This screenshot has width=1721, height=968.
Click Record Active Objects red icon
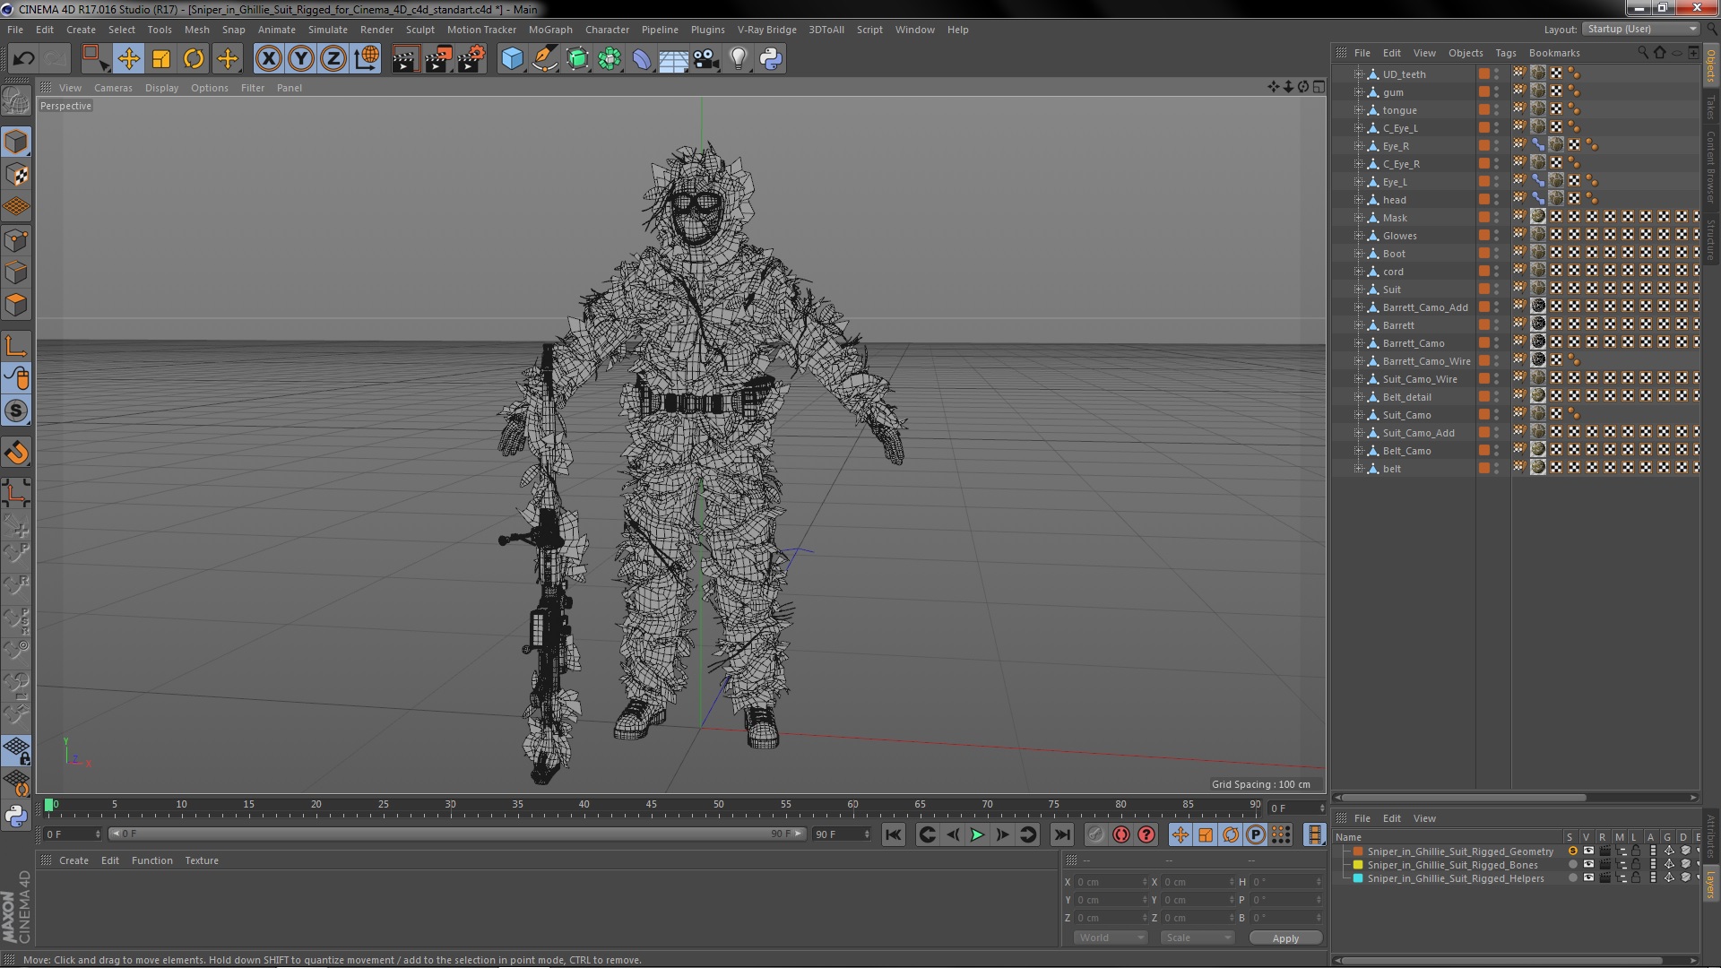pyautogui.click(x=1095, y=834)
